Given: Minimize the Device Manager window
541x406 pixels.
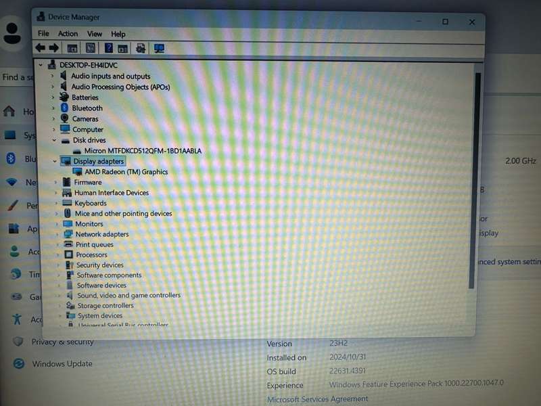Looking at the screenshot, I should click(419, 21).
